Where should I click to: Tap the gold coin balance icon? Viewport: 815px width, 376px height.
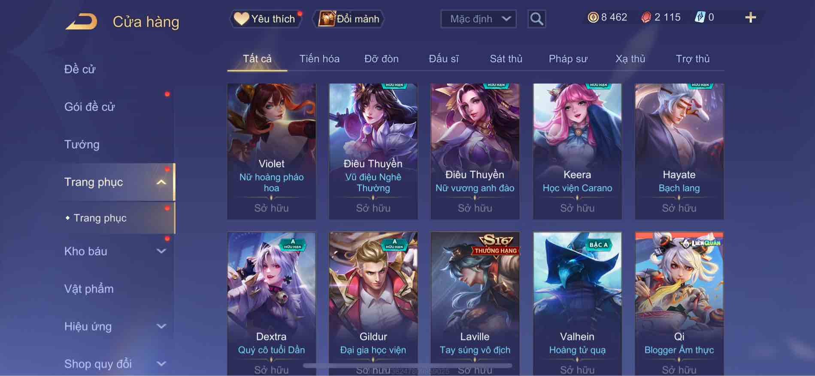593,17
